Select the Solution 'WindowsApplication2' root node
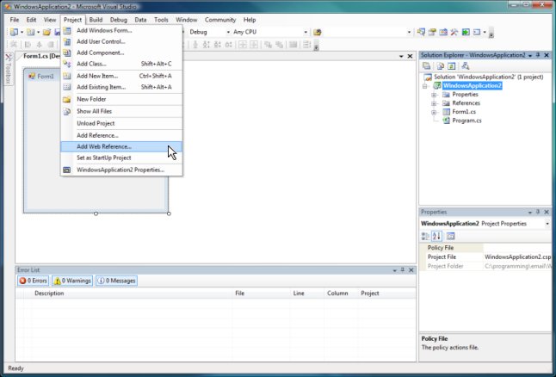This screenshot has height=377, width=556. 488,77
